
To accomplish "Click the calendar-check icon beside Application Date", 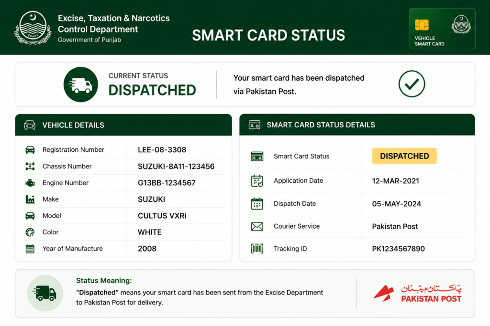I will [x=257, y=181].
